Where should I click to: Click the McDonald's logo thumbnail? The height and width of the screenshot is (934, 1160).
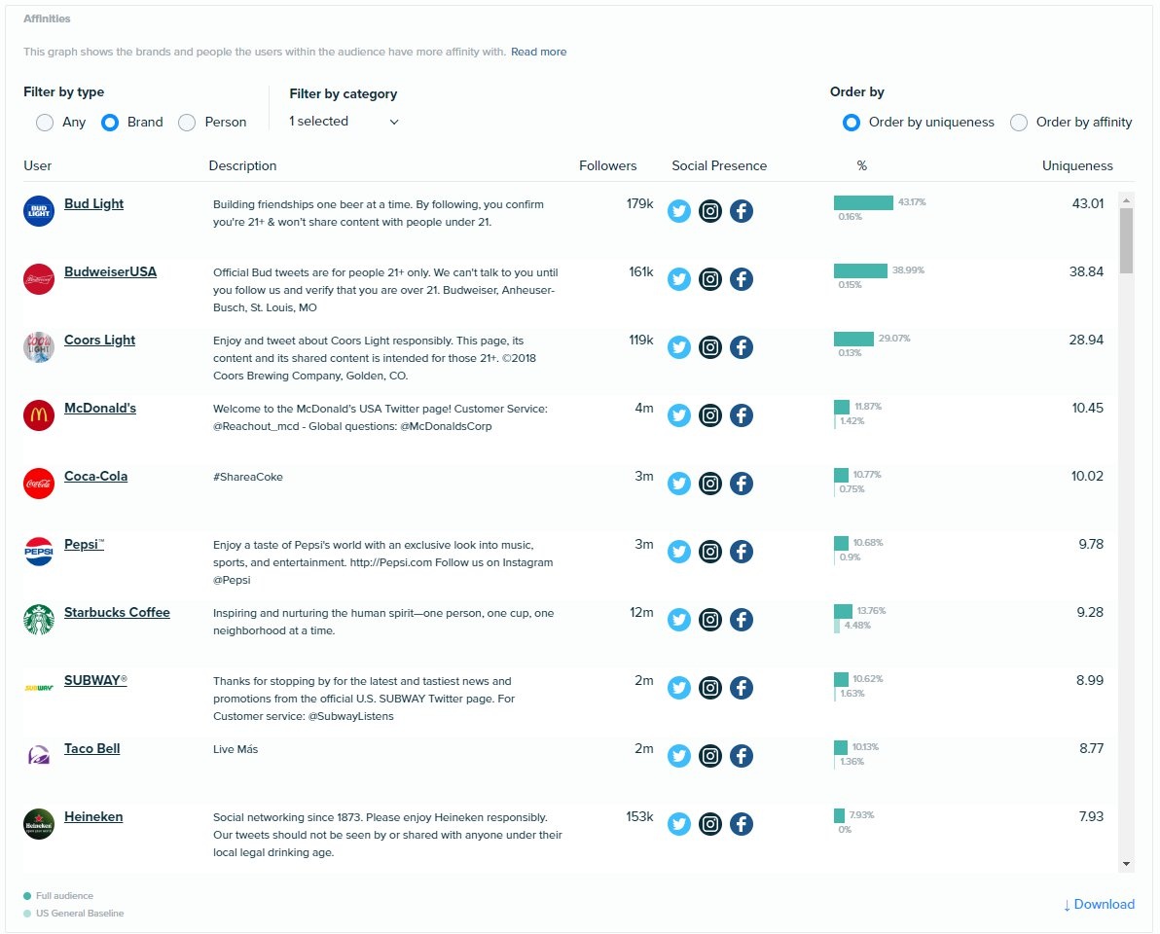39,414
